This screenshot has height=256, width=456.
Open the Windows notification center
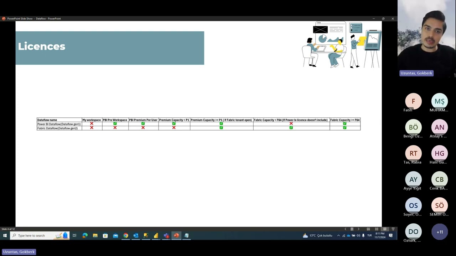click(391, 235)
